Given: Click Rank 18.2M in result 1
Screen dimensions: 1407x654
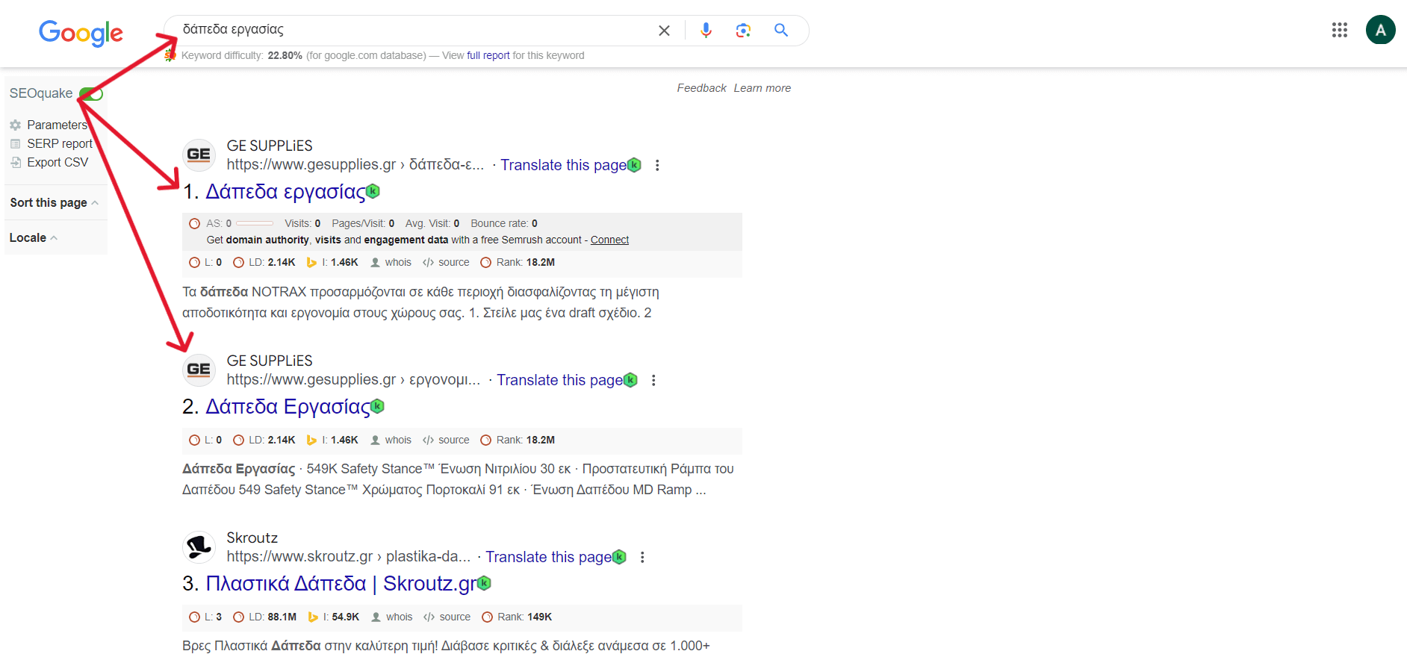Looking at the screenshot, I should click(518, 262).
